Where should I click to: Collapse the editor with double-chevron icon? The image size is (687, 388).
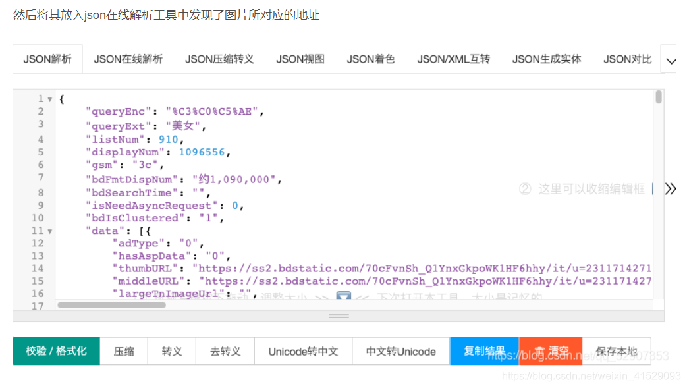point(670,189)
